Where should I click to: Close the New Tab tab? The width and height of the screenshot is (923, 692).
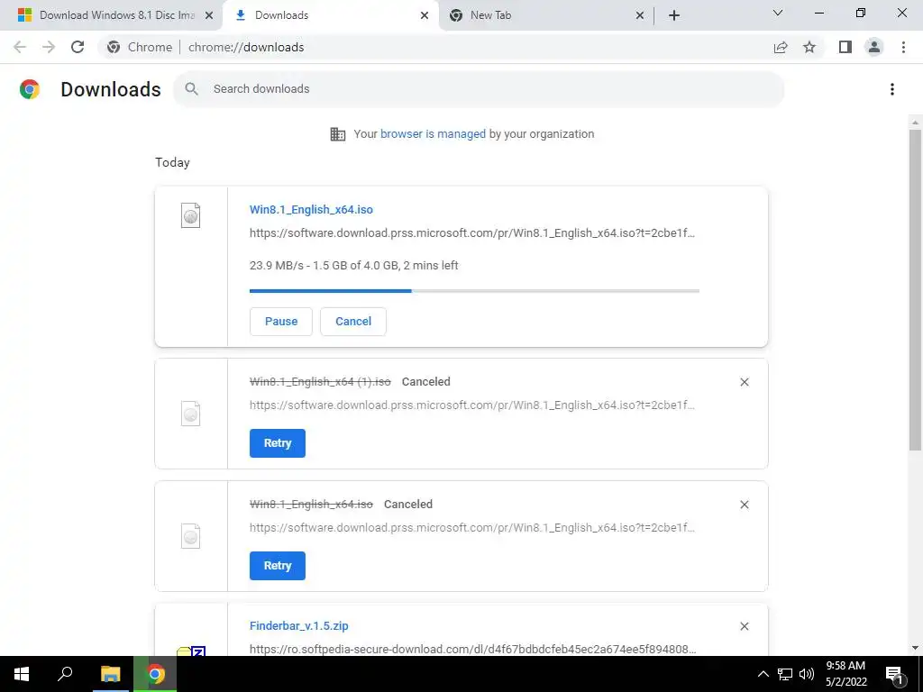(640, 15)
